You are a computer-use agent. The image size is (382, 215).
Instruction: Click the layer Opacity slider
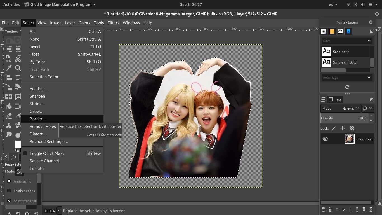344,118
